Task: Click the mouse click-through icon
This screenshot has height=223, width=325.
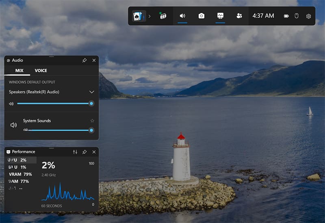Action: [x=297, y=16]
